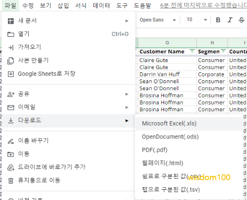Click the Share person-plus icon

point(11,94)
